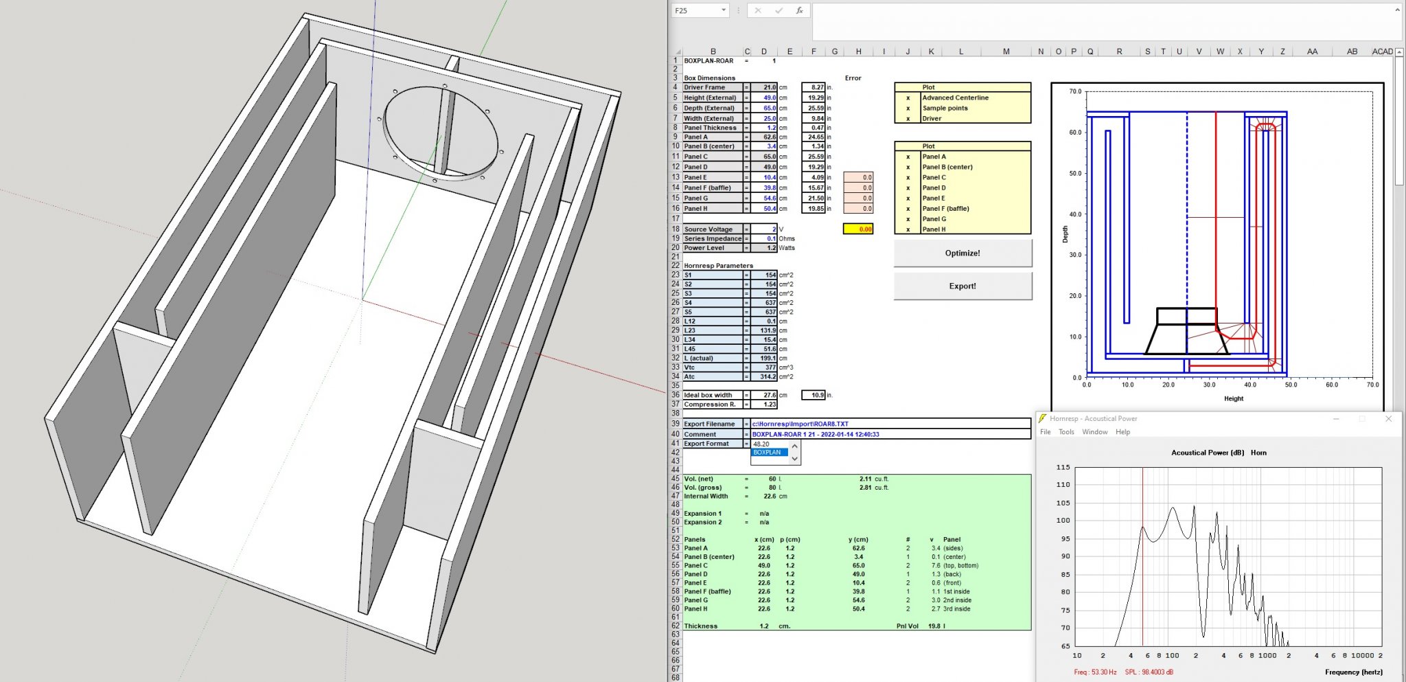Select column header H
This screenshot has width=1406, height=682.
858,52
